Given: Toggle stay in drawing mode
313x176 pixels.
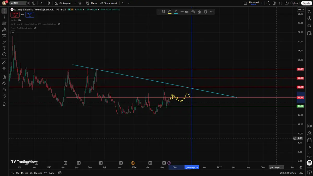Looking at the screenshot, I should (x=4, y=83).
